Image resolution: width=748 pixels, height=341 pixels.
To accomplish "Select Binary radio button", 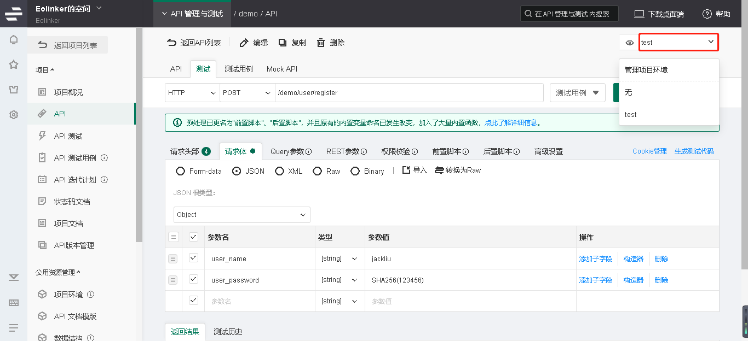I will click(355, 171).
